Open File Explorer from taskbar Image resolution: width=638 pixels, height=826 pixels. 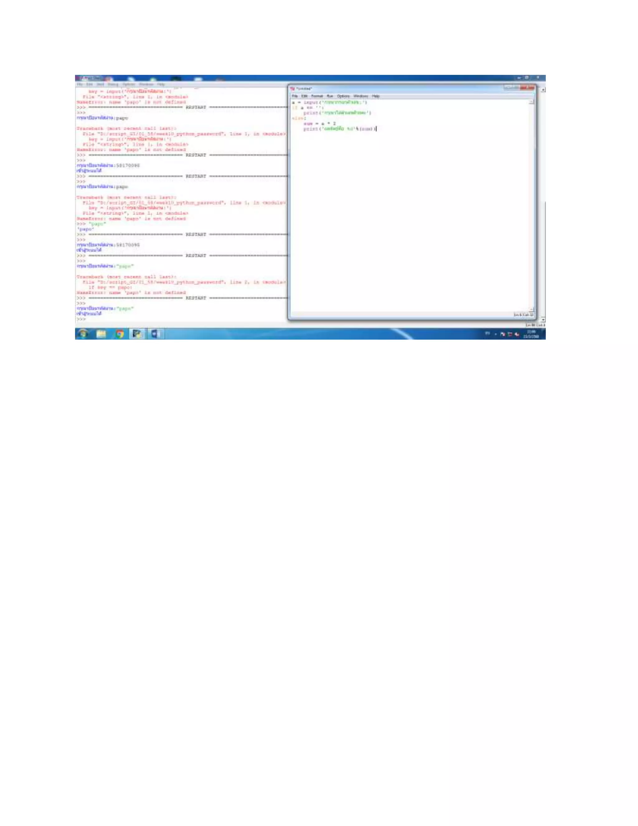[101, 334]
